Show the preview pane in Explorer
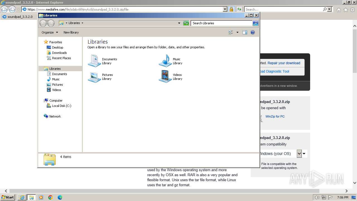This screenshot has width=357, height=201. (x=245, y=32)
